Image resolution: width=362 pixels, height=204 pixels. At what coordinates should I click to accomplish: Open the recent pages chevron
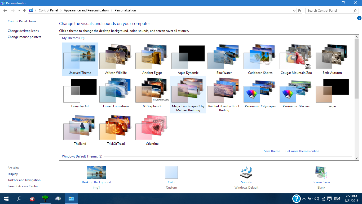coord(19,10)
